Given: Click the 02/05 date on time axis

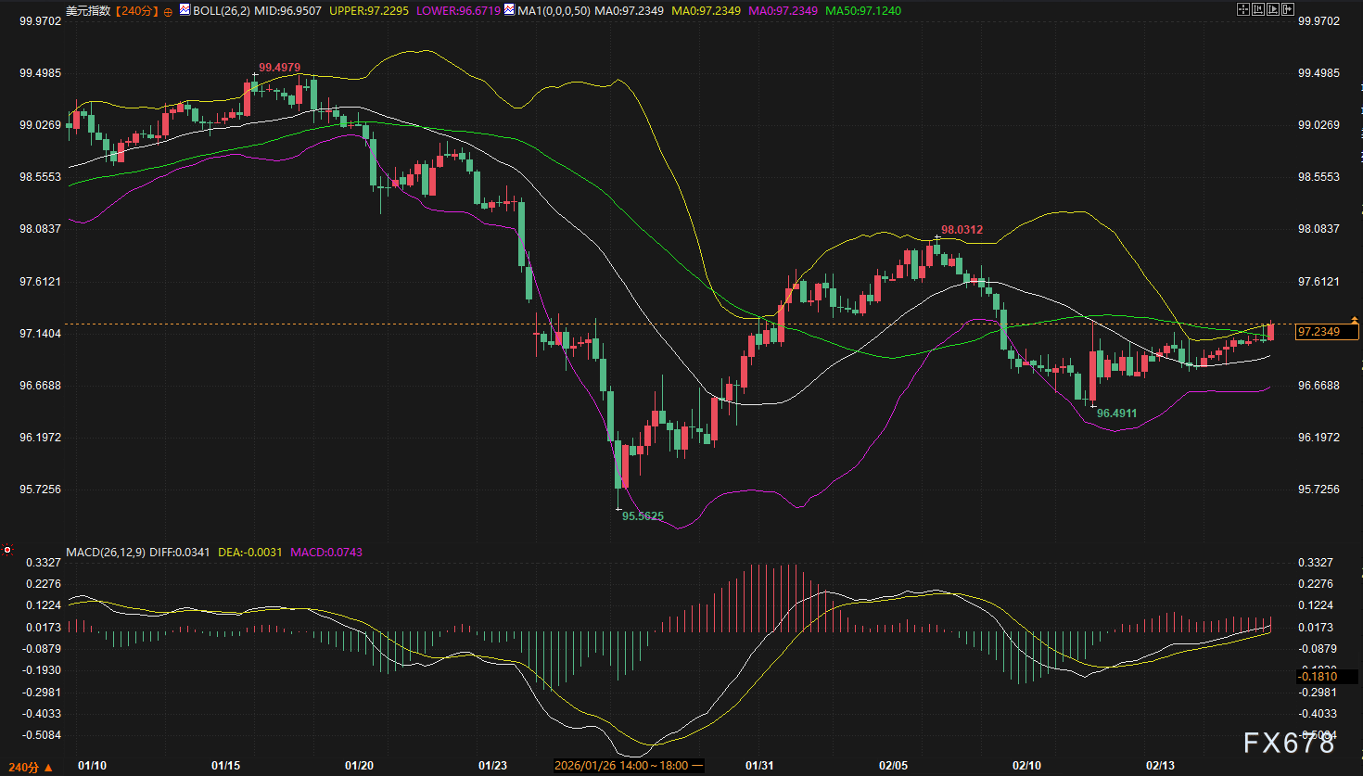Looking at the screenshot, I should pyautogui.click(x=893, y=766).
